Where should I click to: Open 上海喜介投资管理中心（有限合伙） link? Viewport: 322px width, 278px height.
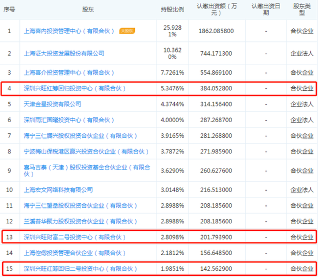coord(69,73)
